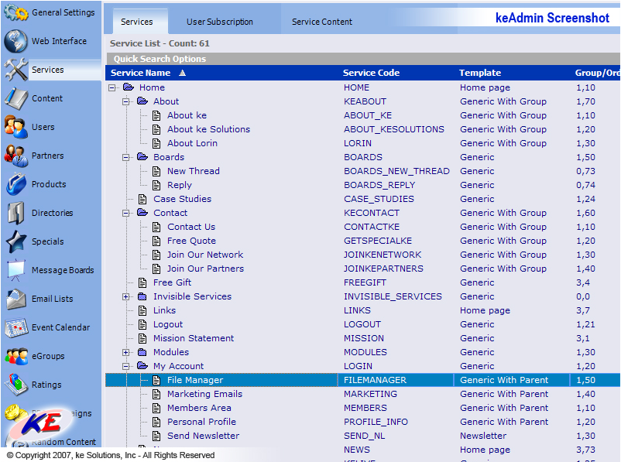
Task: Expand the Invisible Services node
Action: [x=126, y=296]
